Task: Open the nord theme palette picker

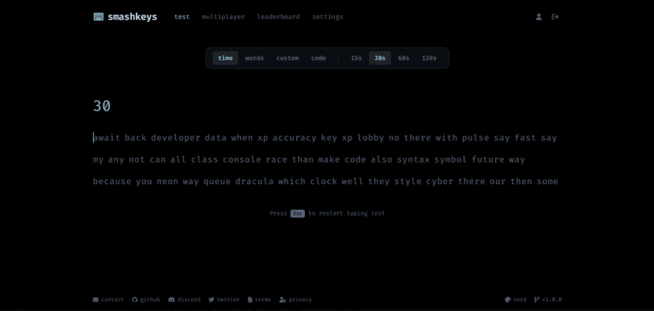Action: [516, 299]
